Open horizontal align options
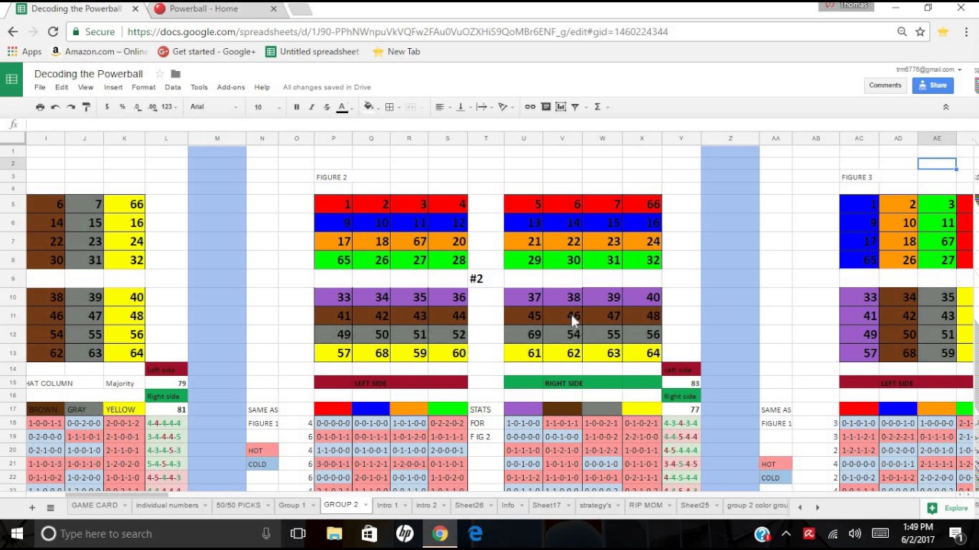This screenshot has width=979, height=550. [x=440, y=107]
